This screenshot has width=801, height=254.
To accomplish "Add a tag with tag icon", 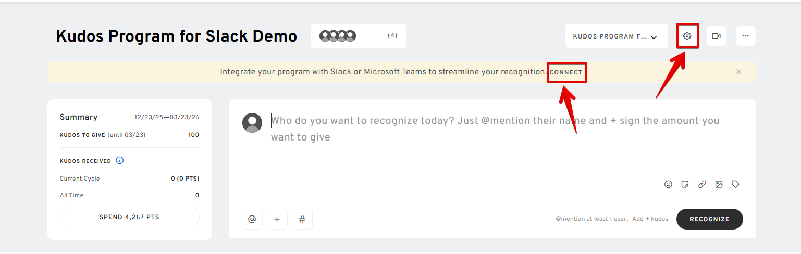I will [735, 184].
